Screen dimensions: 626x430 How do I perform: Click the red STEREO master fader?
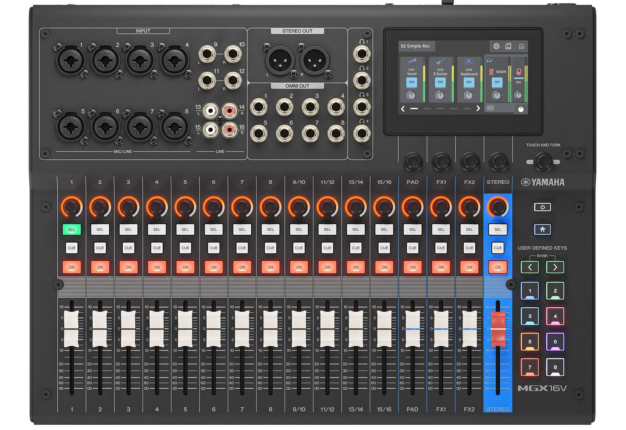coord(498,328)
